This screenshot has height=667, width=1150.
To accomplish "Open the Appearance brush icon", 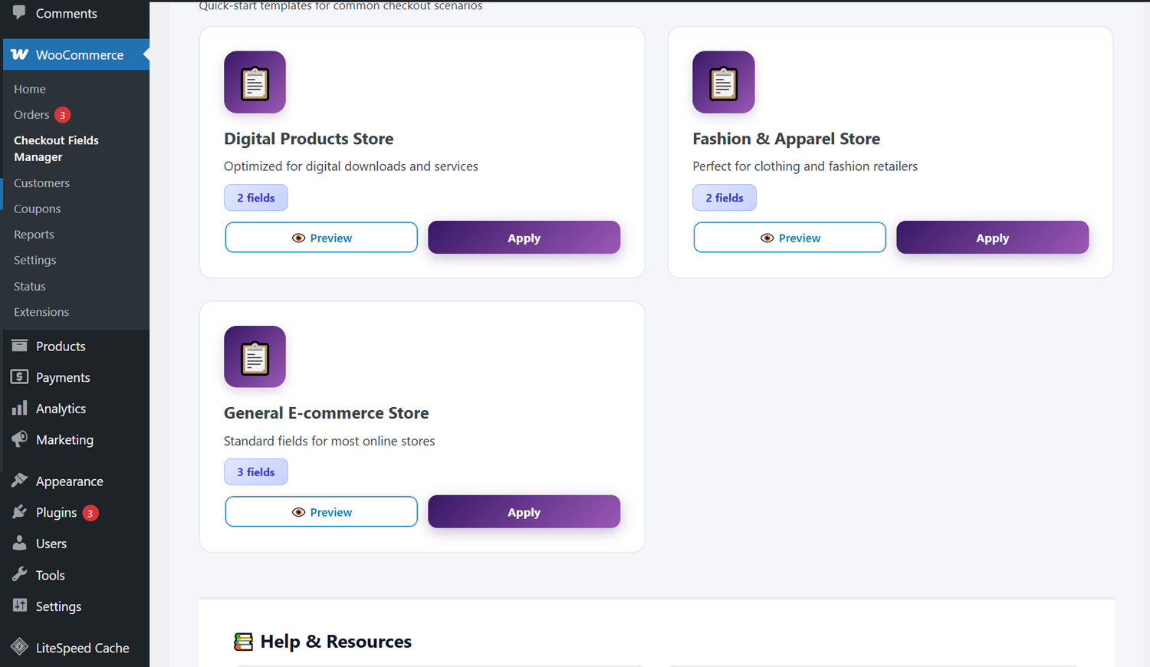I will [x=19, y=481].
